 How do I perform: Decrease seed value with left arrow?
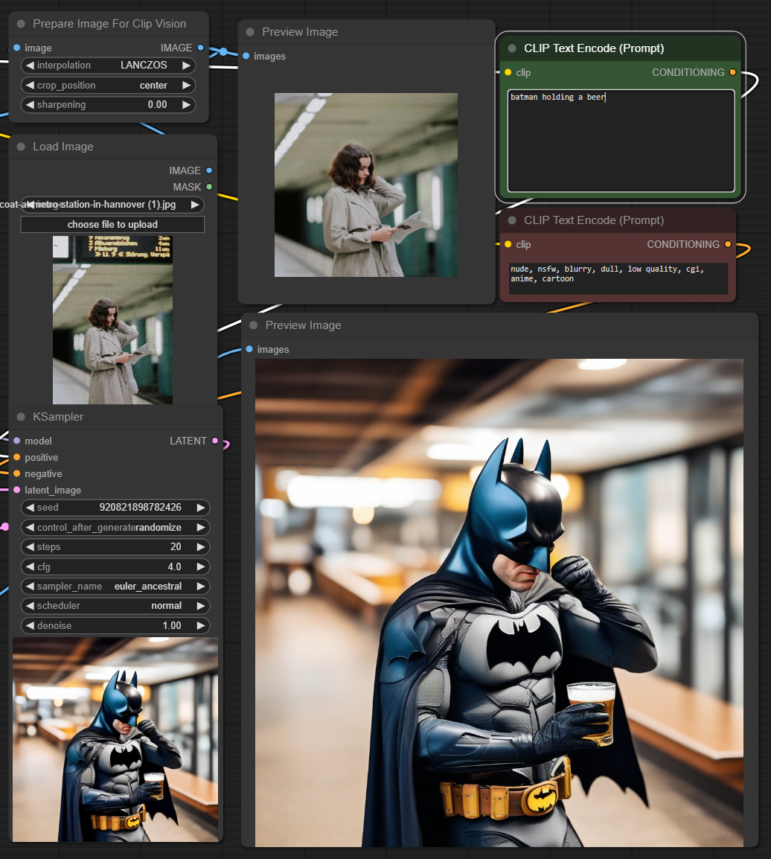[x=30, y=508]
